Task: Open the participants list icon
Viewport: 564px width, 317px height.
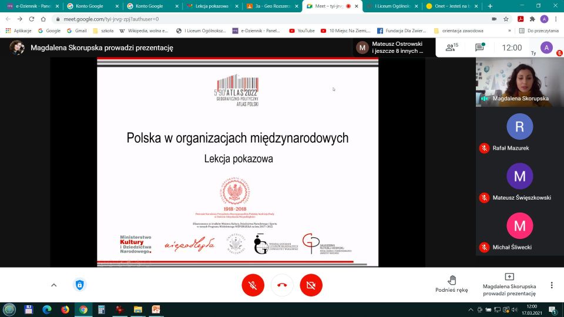Action: (x=451, y=48)
